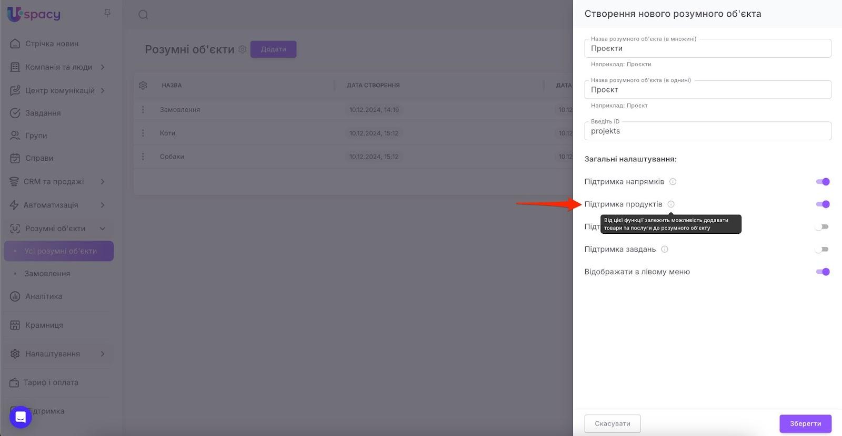The image size is (842, 436).
Task: Open the three-dot menu for Коти row
Action: 143,133
